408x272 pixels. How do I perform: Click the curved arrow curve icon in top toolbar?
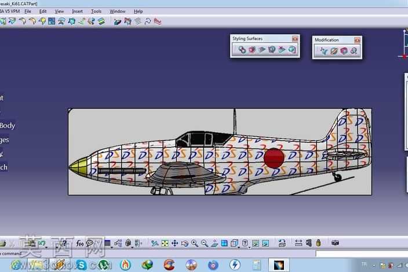[148, 21]
